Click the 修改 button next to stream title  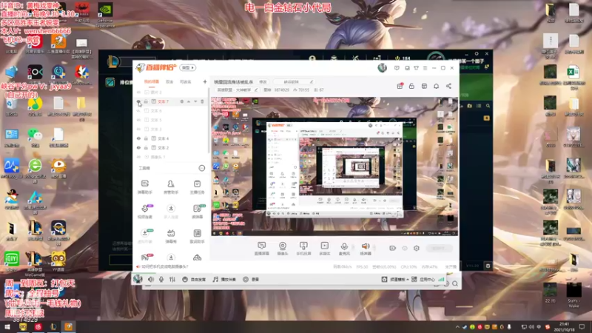[263, 82]
